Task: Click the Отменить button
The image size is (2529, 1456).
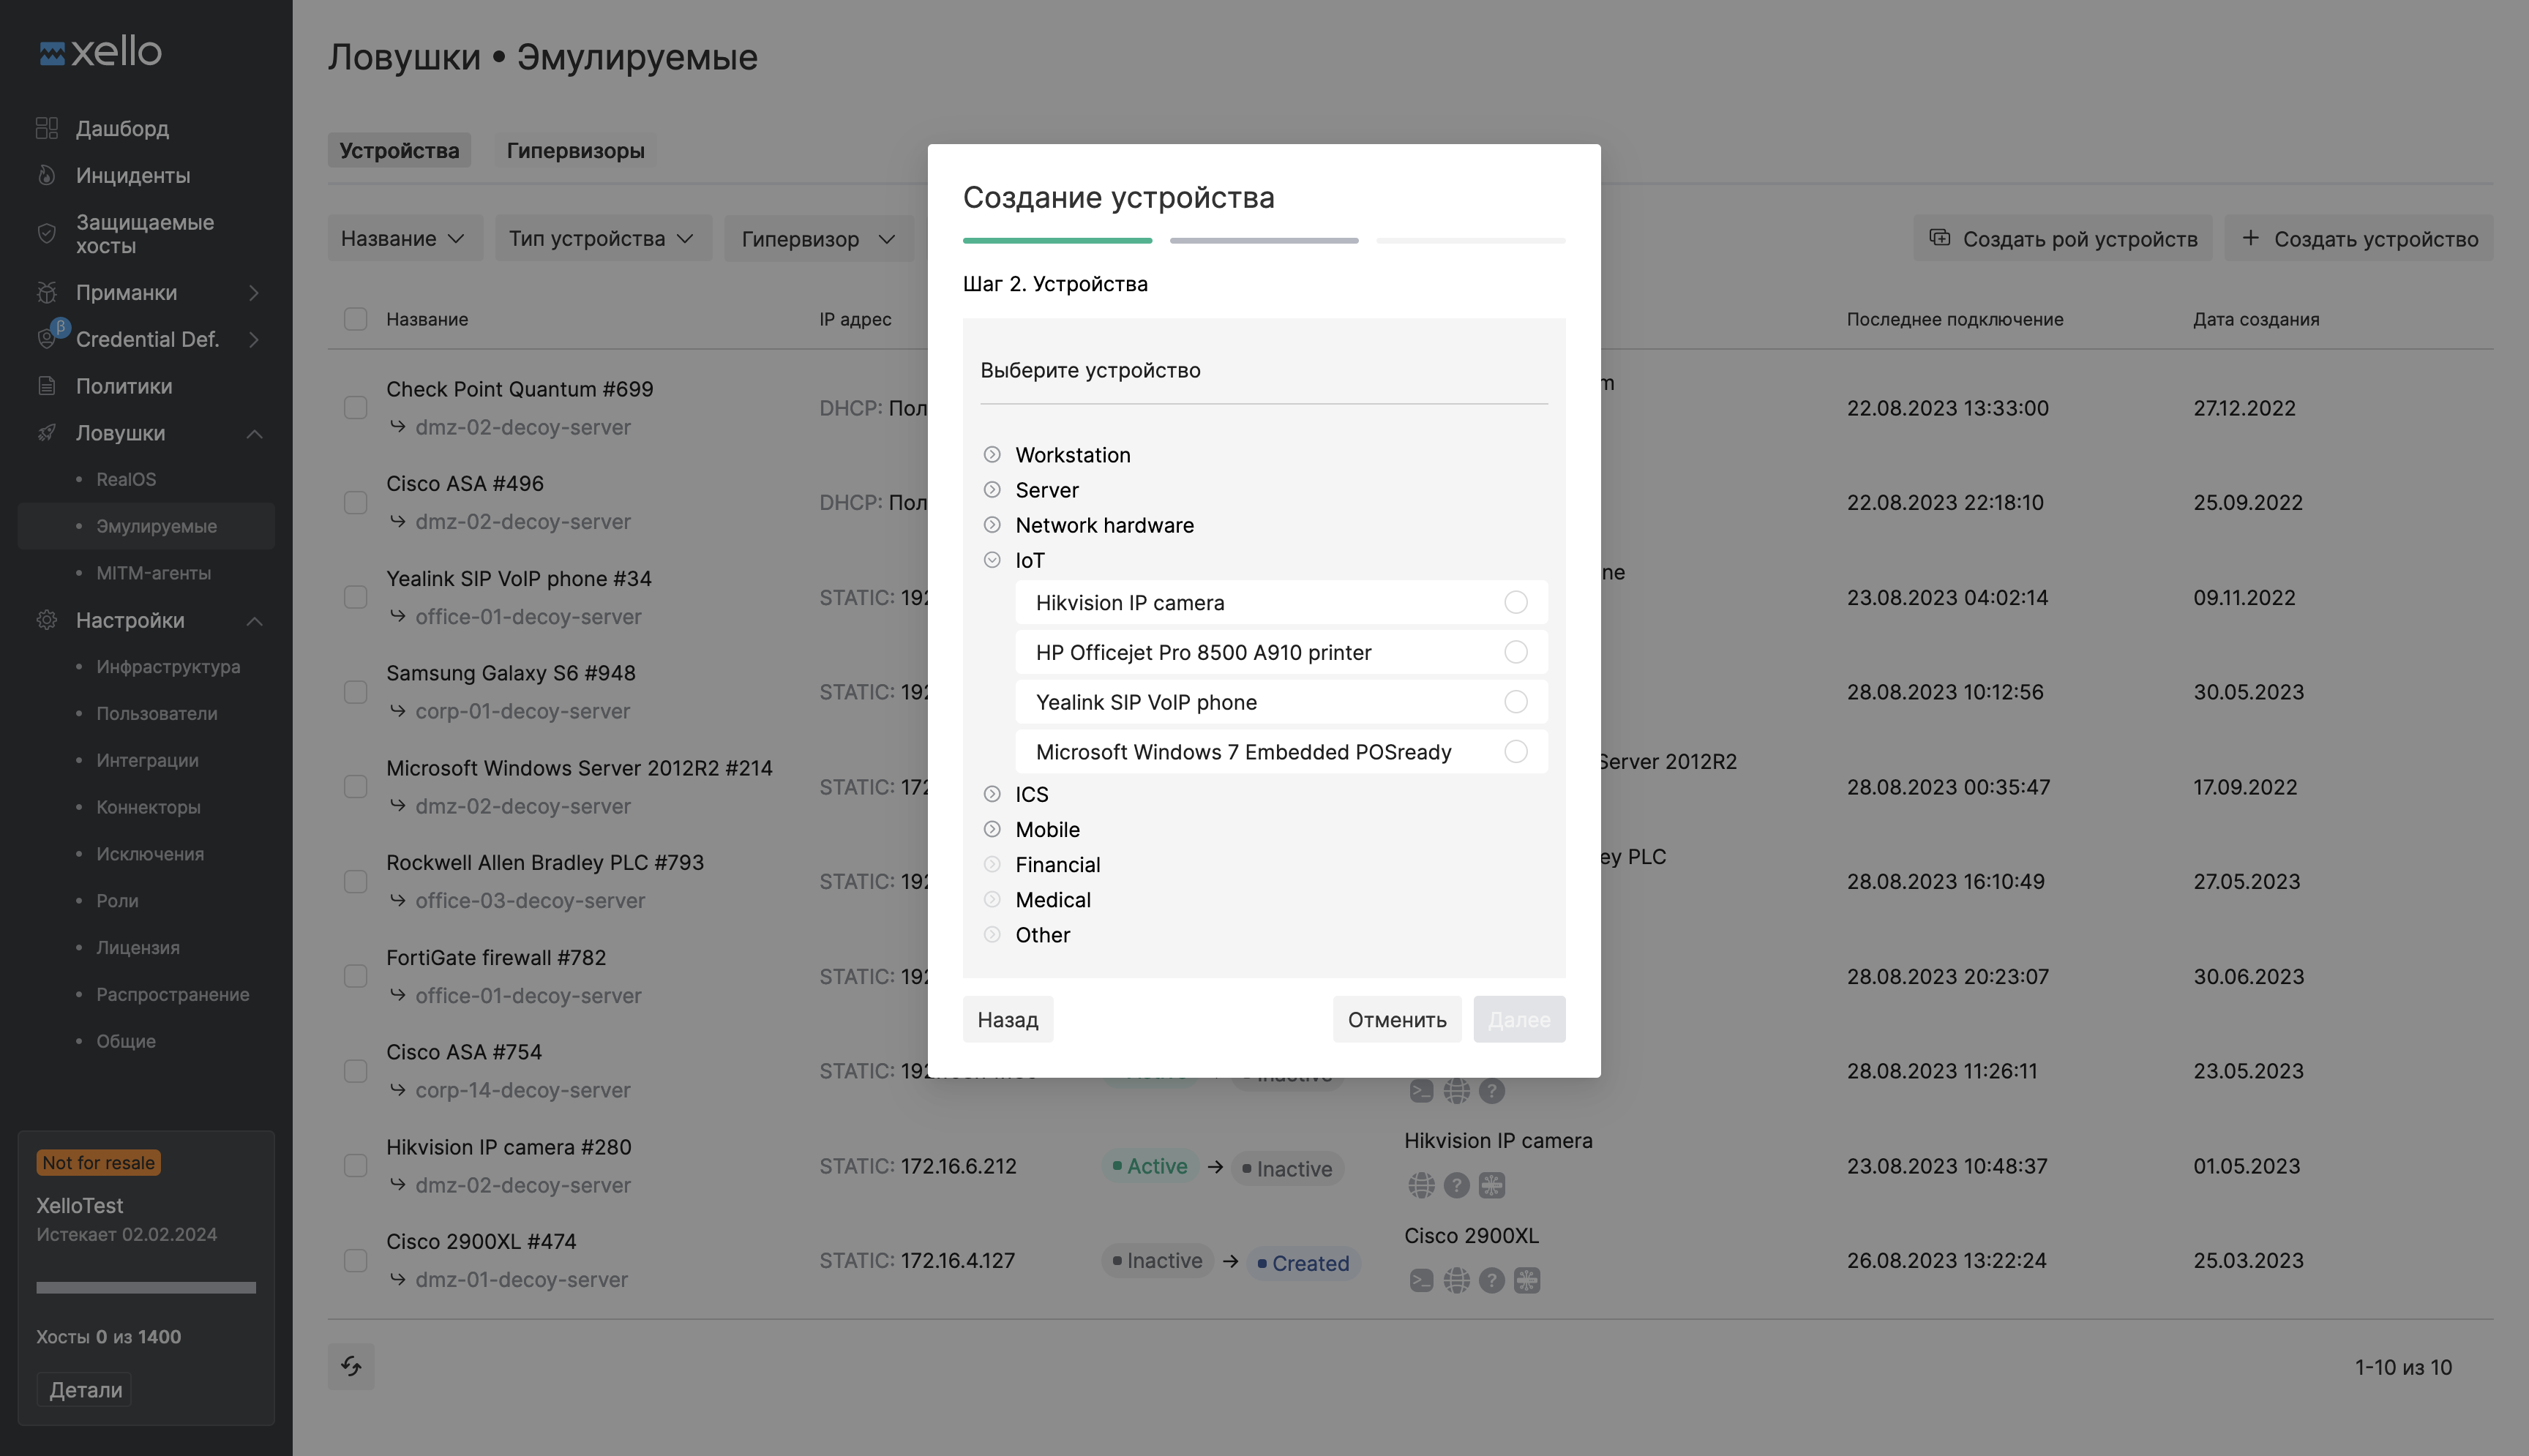Action: 1396,1019
